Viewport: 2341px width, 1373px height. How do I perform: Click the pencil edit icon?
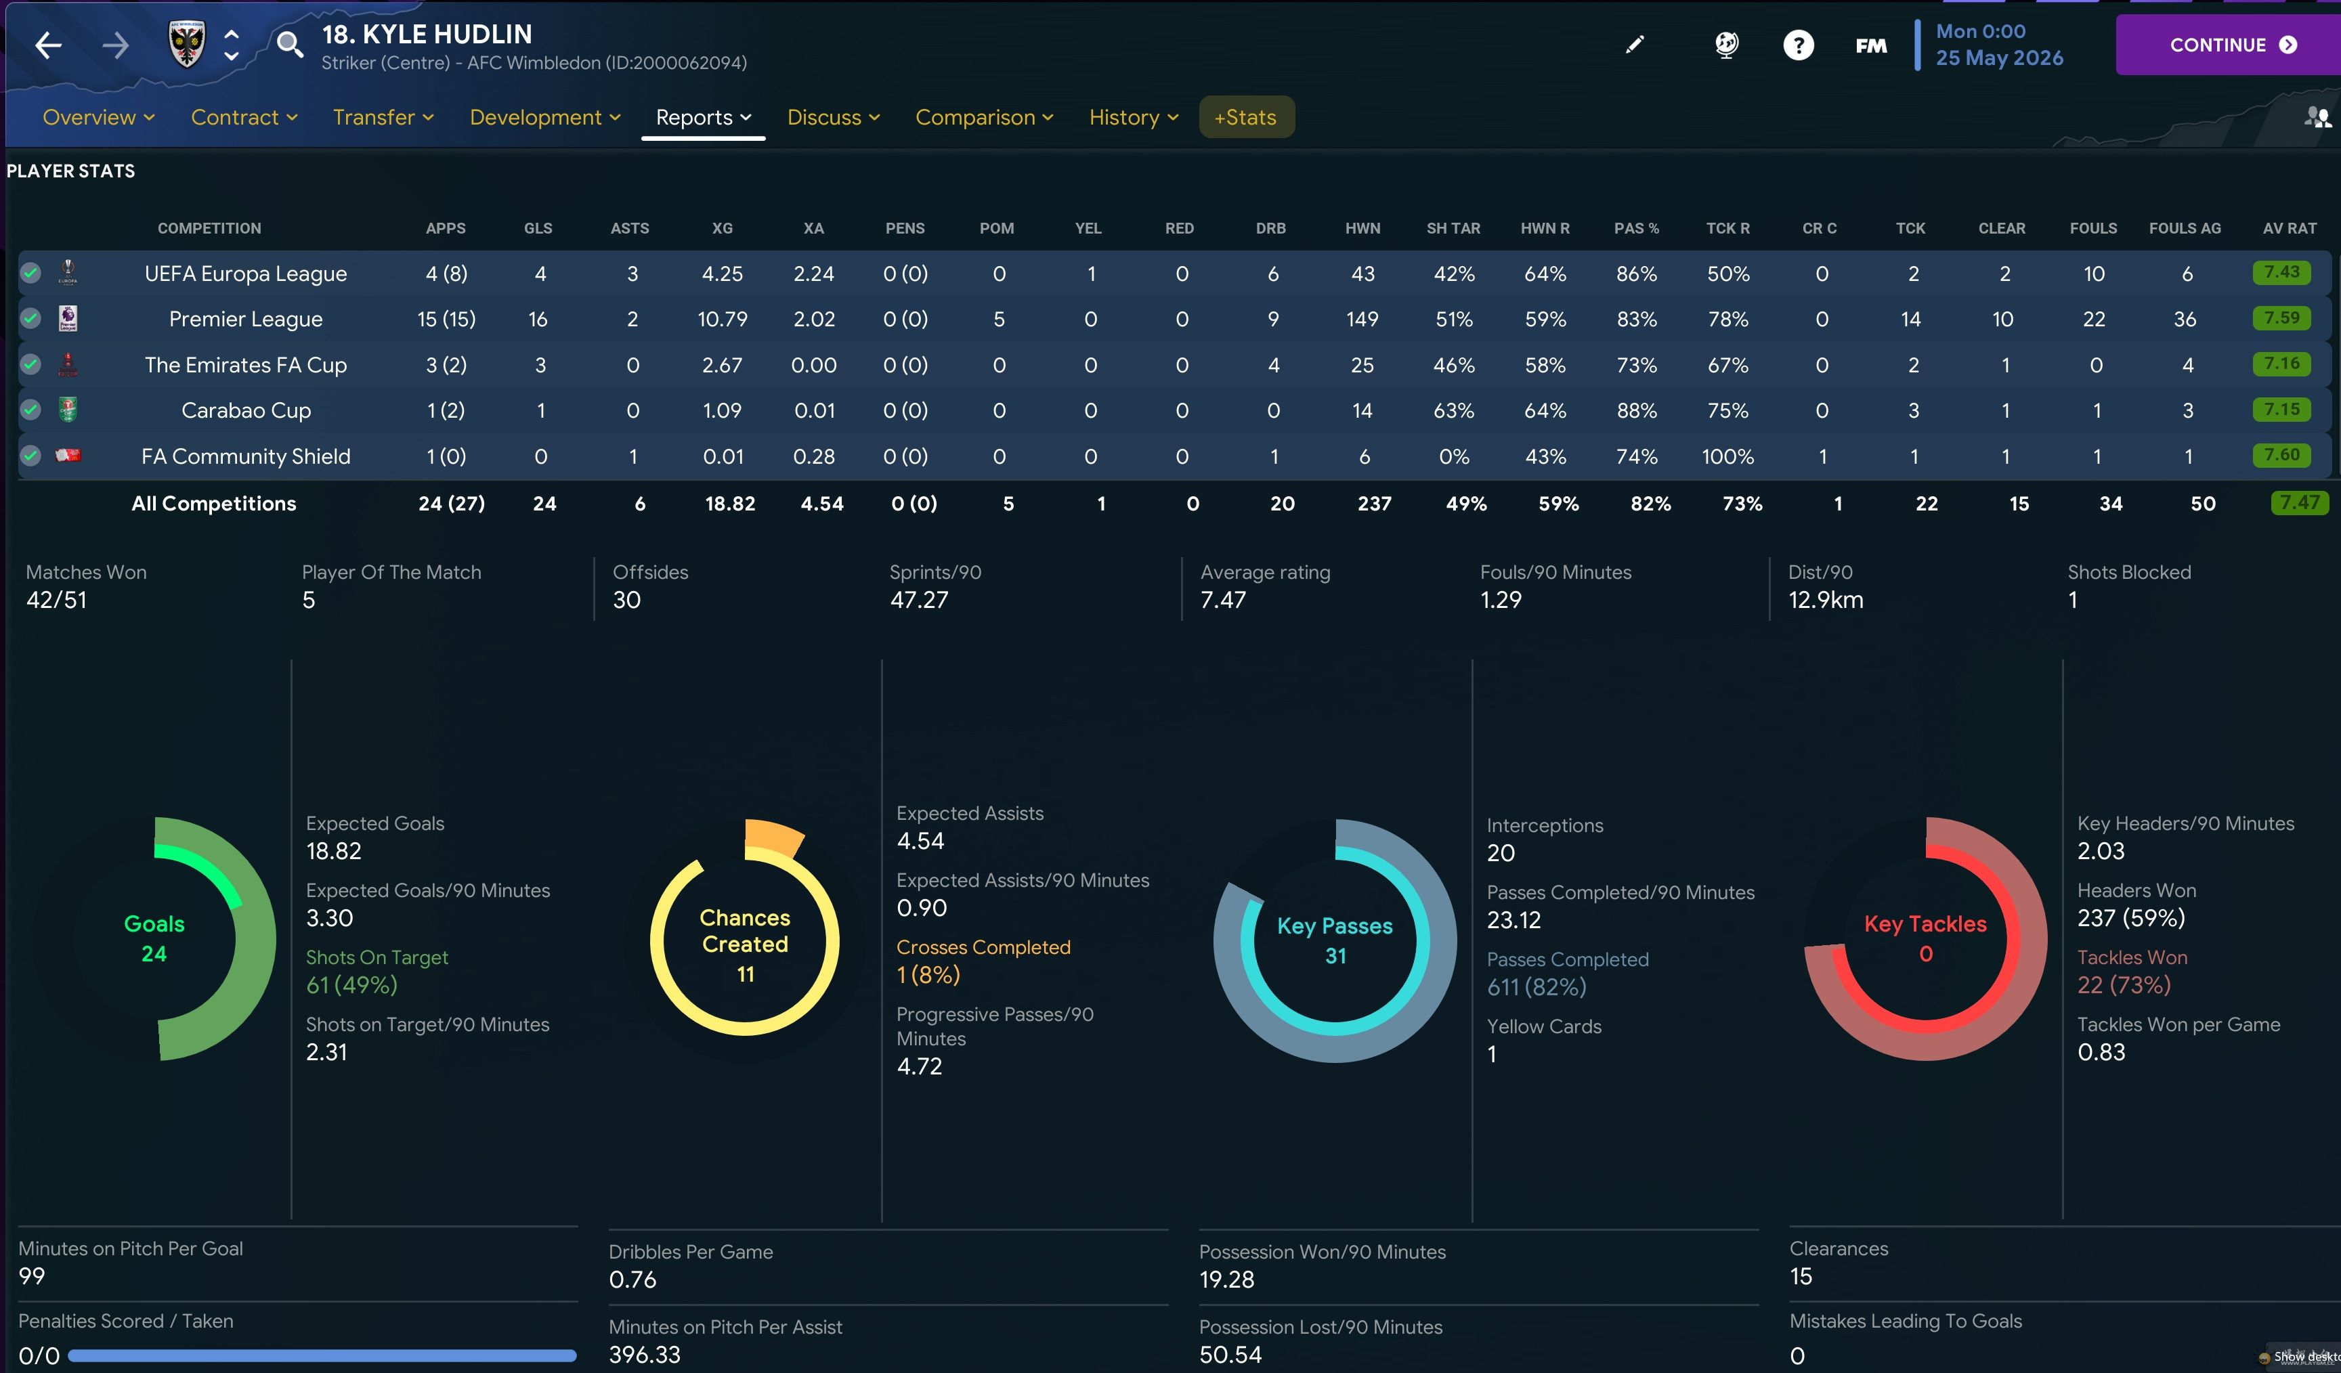point(1634,45)
